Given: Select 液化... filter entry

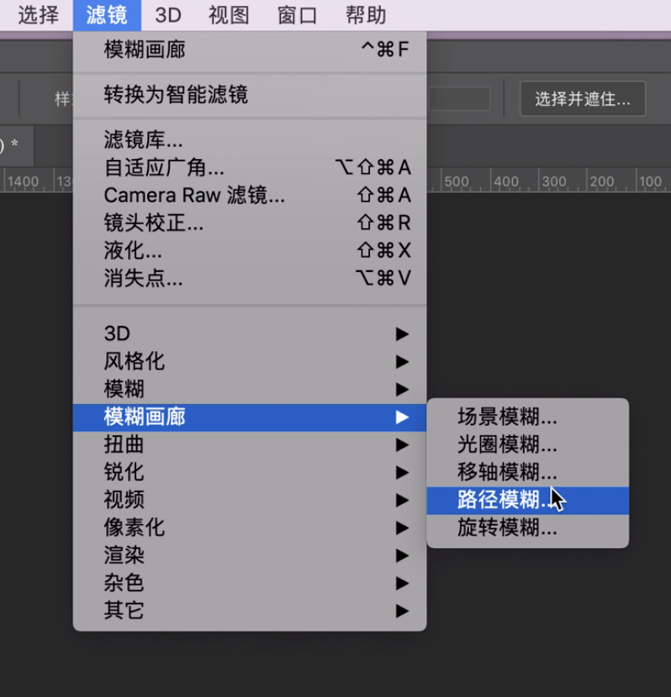Looking at the screenshot, I should (133, 251).
